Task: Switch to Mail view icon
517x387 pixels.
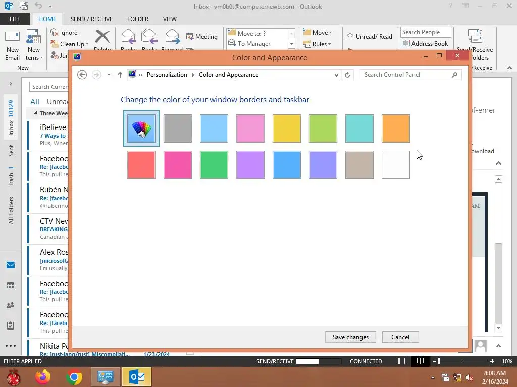Action: [x=11, y=265]
